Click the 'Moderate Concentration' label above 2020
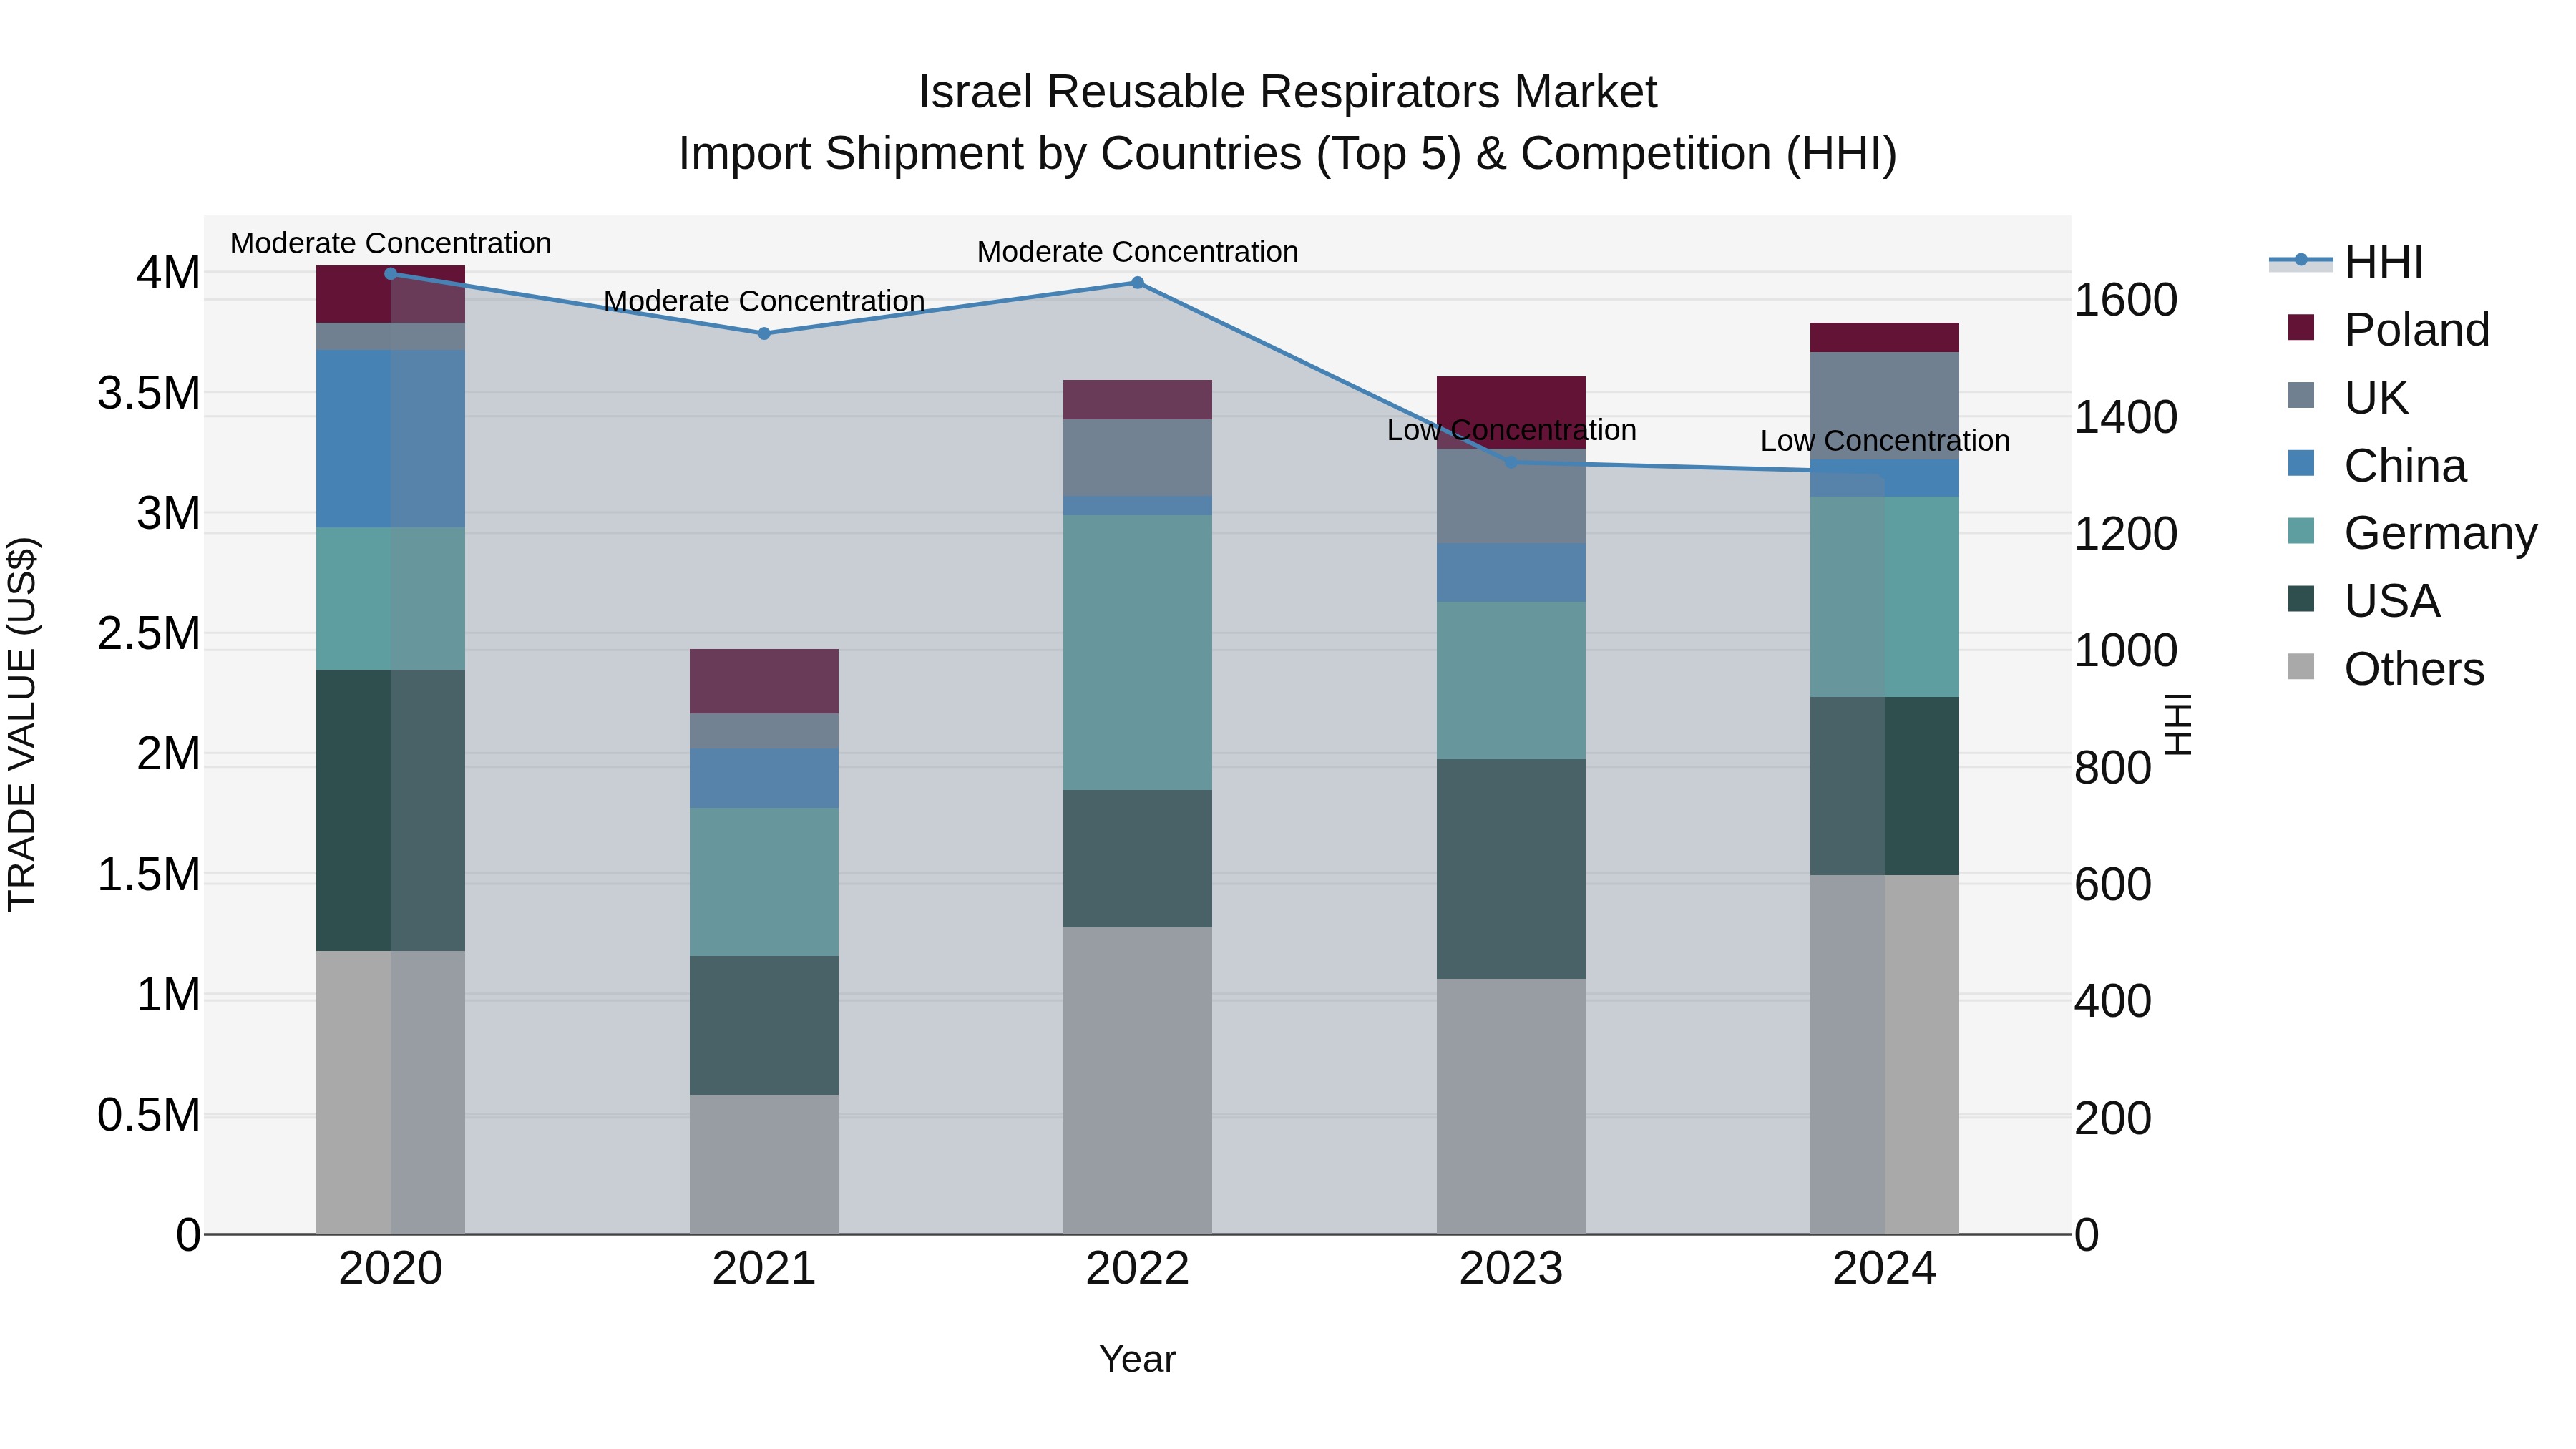 point(391,243)
